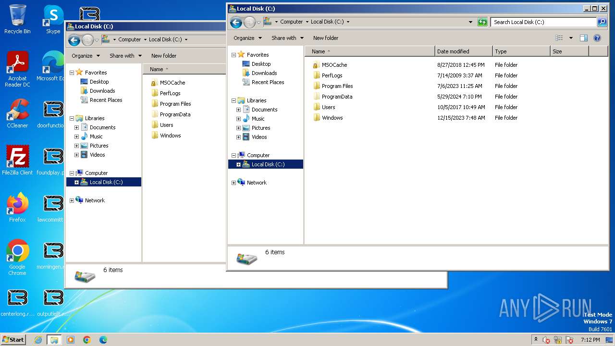This screenshot has width=615, height=346.
Task: Open Internet Explorer from taskbar
Action: click(38, 340)
